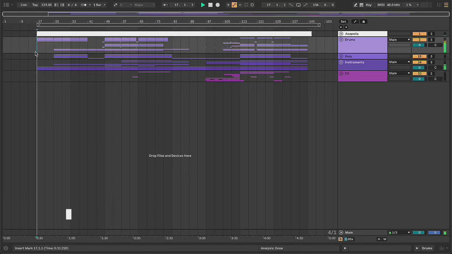Click the Tap tempo button

35,5
